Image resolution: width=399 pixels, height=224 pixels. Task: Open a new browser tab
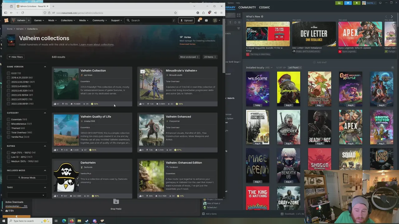[x=53, y=6]
